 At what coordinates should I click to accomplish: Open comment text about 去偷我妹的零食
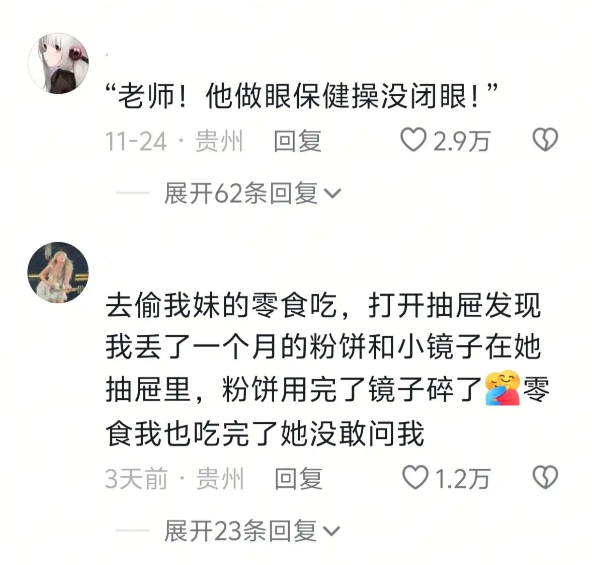327,369
